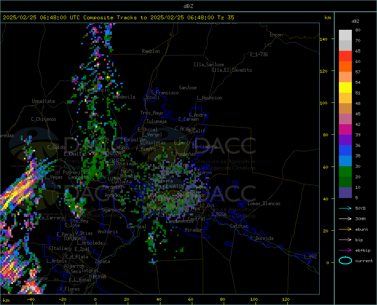
Task: Click the SanJose place label
Action: pyautogui.click(x=188, y=88)
